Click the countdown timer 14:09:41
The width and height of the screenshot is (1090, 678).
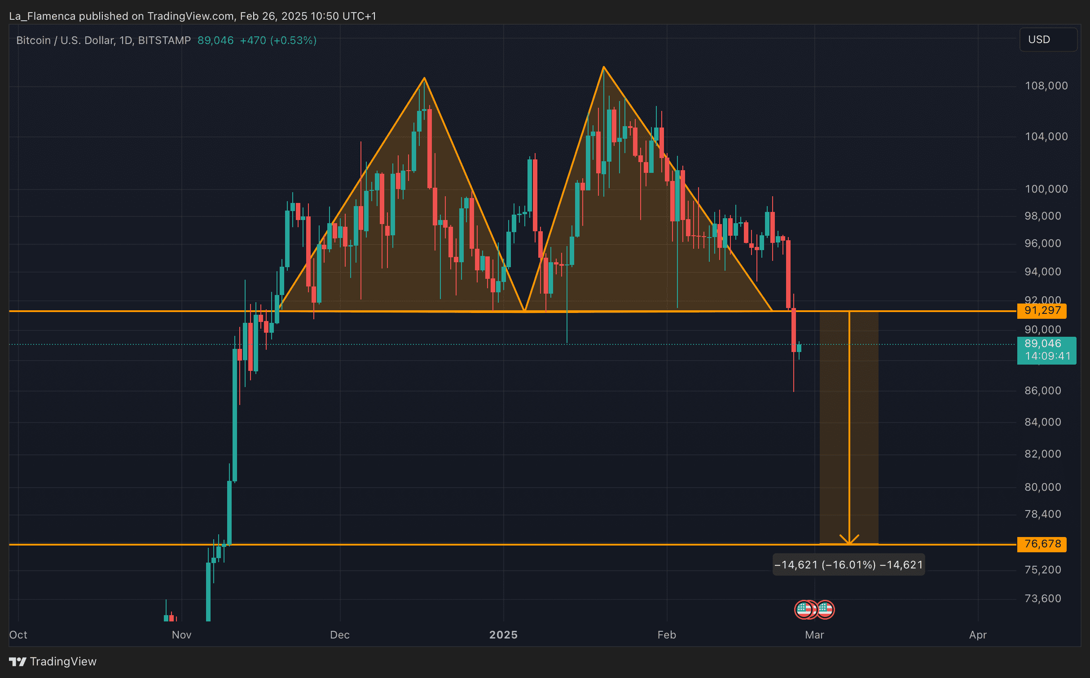click(x=1048, y=357)
